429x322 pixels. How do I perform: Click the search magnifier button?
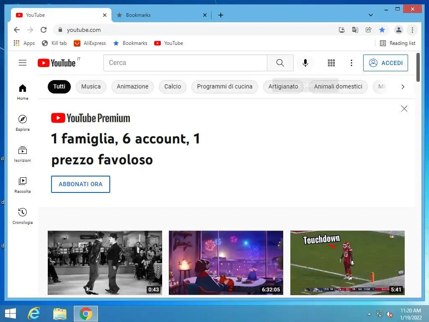click(x=280, y=63)
